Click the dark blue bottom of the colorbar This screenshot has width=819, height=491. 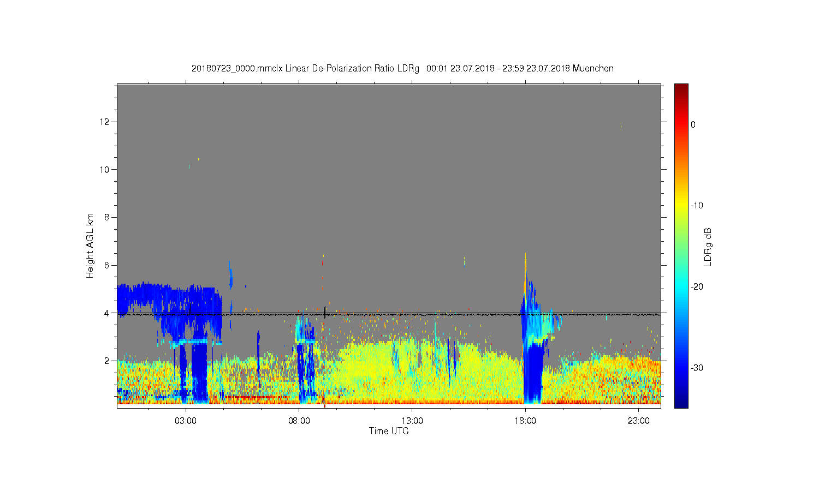click(681, 401)
